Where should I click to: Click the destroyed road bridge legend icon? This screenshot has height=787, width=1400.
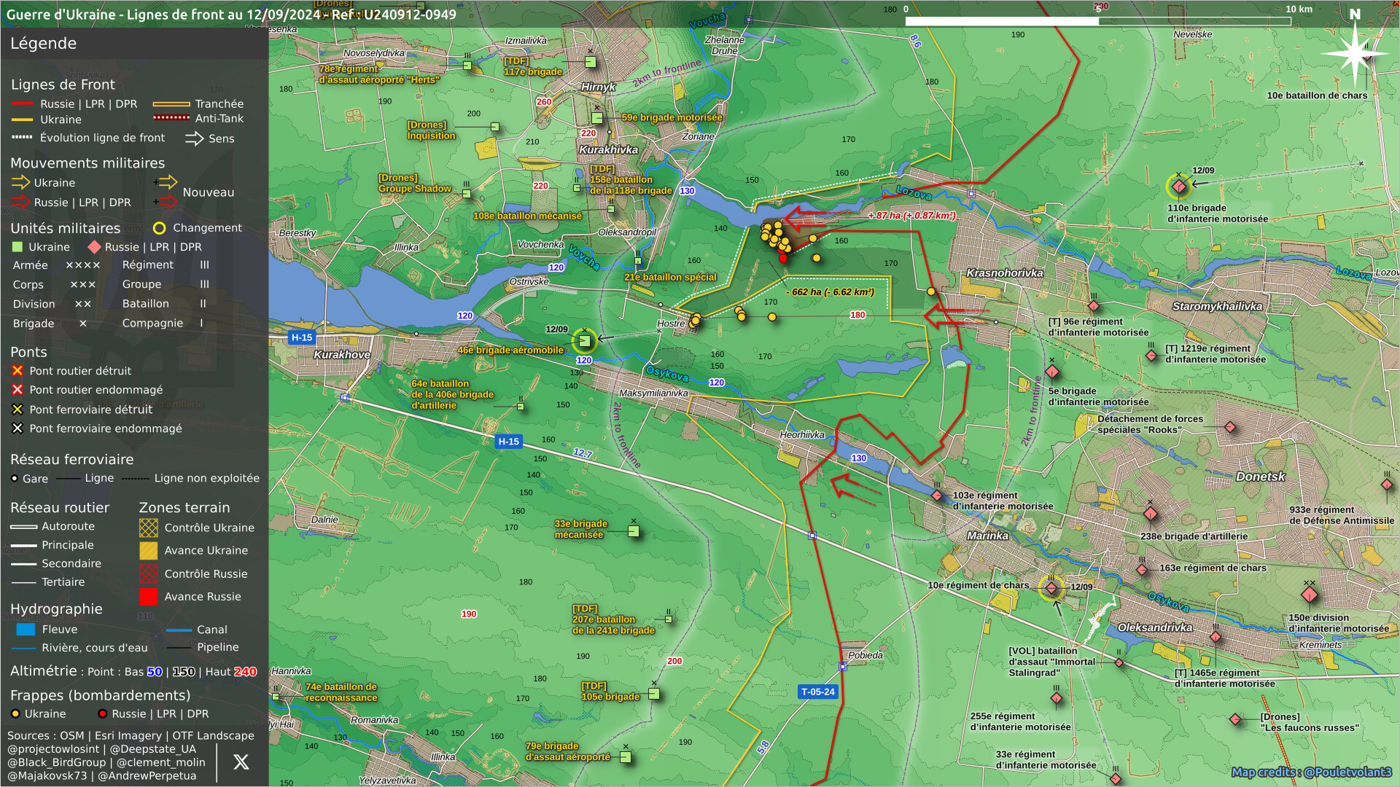(17, 371)
